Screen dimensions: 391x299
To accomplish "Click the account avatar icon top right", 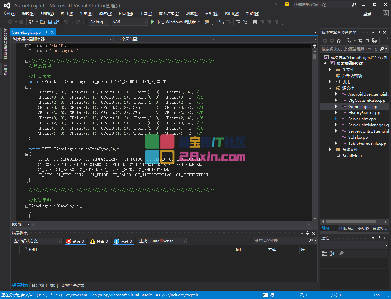I will click(x=385, y=13).
